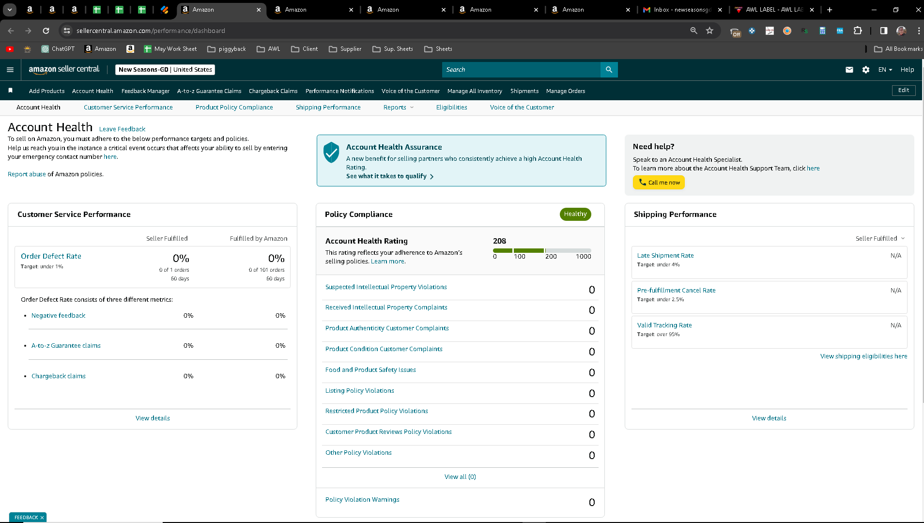Open the FBA extension icon
This screenshot has width=924, height=523.
tap(840, 31)
